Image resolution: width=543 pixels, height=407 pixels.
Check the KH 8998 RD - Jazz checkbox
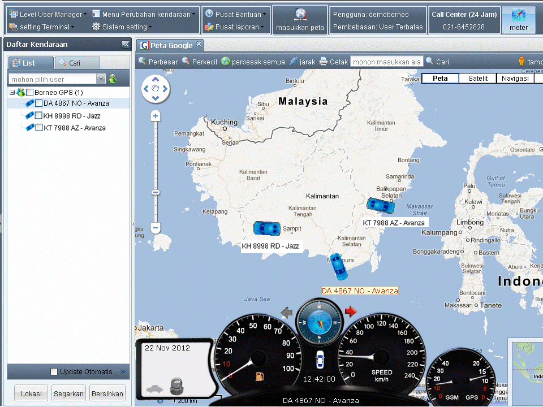coord(39,115)
